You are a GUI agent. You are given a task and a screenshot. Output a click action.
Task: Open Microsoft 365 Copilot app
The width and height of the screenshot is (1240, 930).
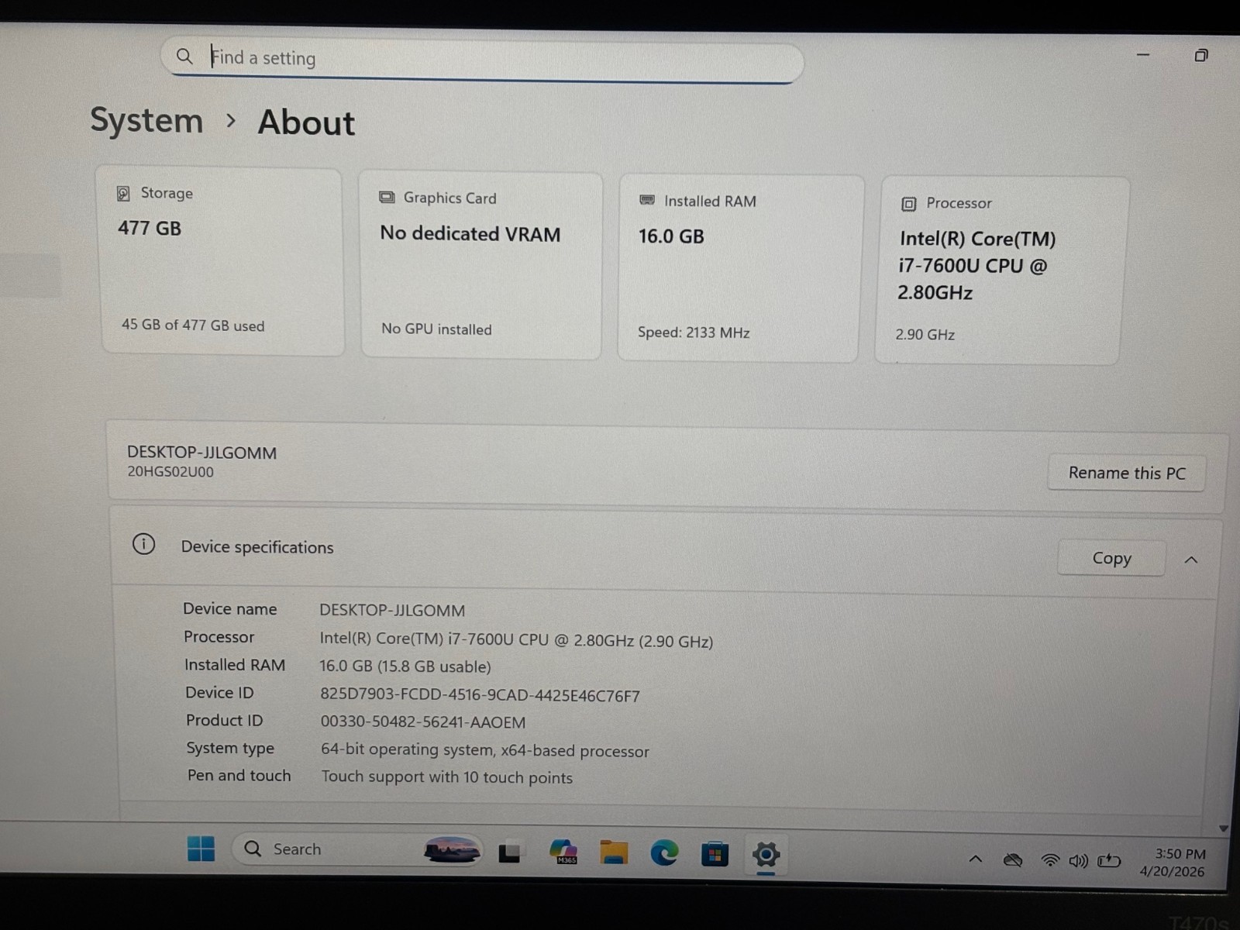tap(563, 852)
